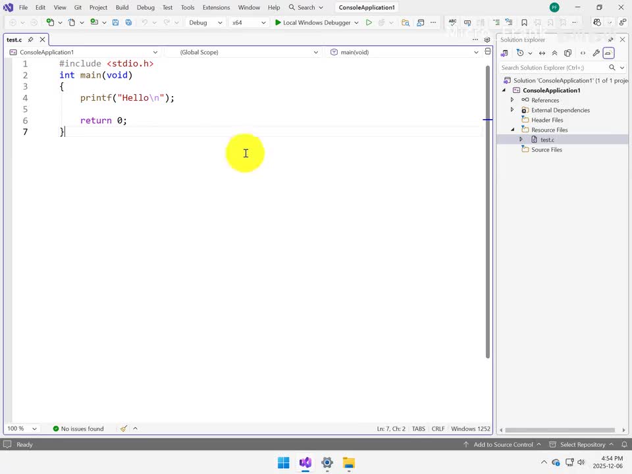Click the Search Solution Explorer input field
Screen dimensions: 632x474
[x=552, y=68]
